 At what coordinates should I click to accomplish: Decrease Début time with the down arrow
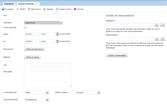pyautogui.click(x=58, y=35)
